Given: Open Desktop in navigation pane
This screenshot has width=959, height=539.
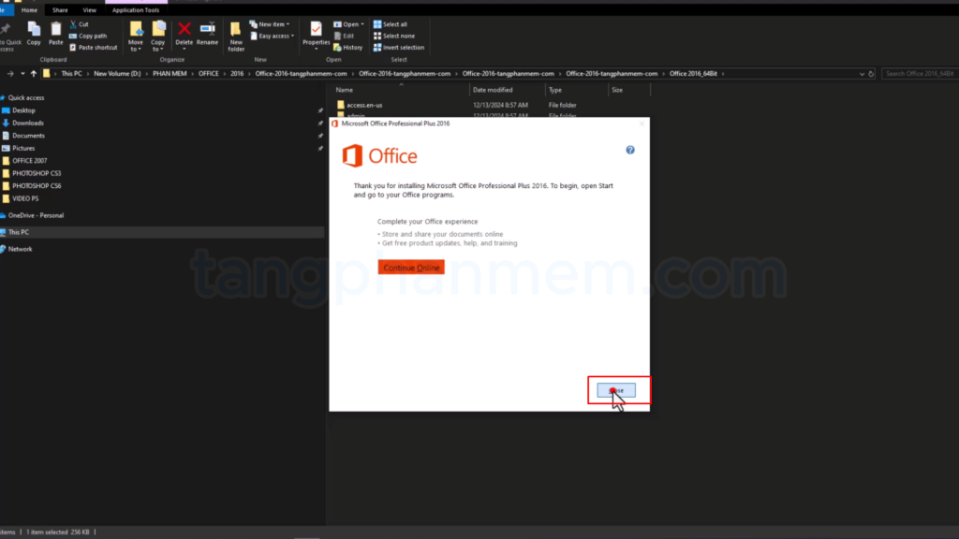Looking at the screenshot, I should pyautogui.click(x=23, y=110).
